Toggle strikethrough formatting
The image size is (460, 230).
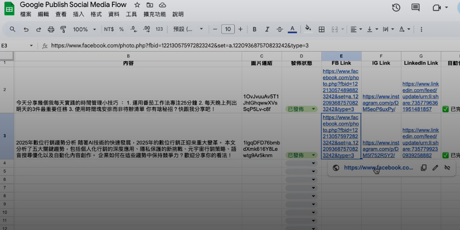[280, 29]
